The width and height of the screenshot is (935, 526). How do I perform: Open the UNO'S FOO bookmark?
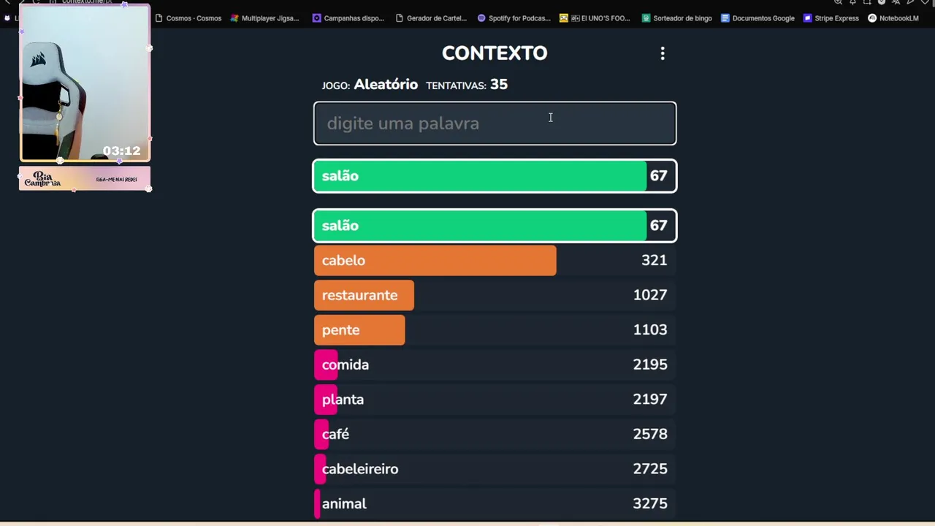coord(595,18)
